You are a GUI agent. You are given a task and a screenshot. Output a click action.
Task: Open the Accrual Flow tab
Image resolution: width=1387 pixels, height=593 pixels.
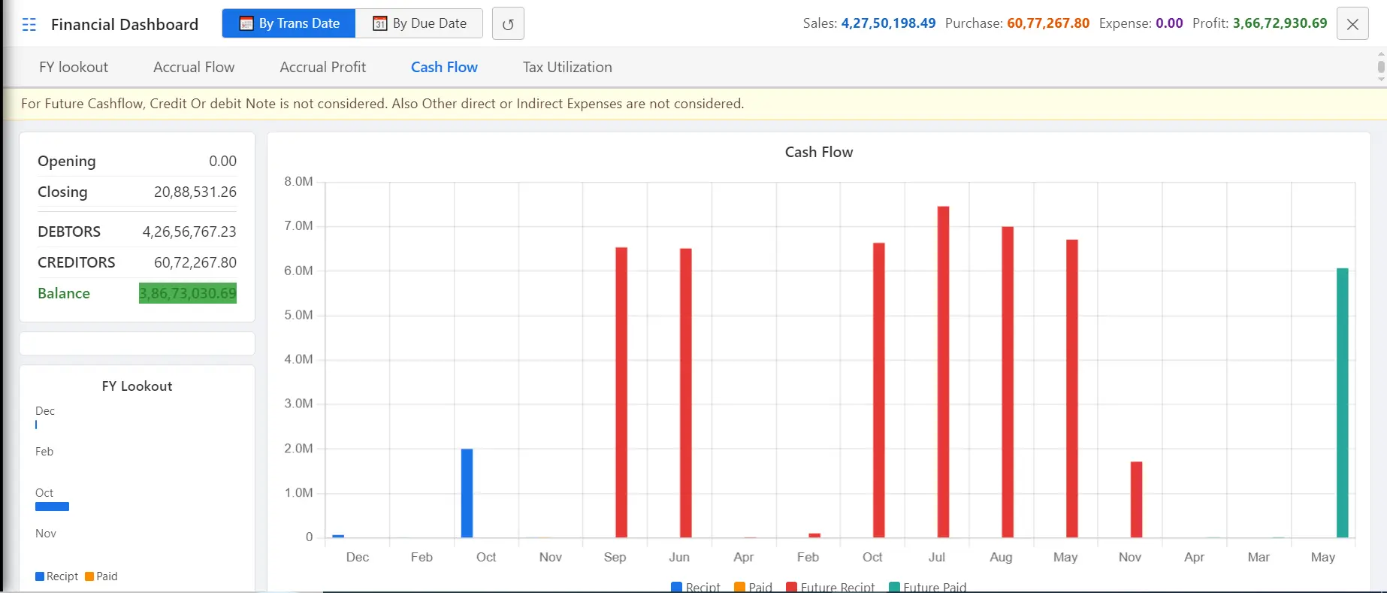click(194, 67)
